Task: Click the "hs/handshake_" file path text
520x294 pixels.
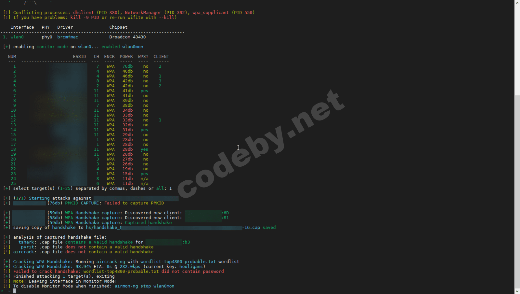Action: pos(103,228)
